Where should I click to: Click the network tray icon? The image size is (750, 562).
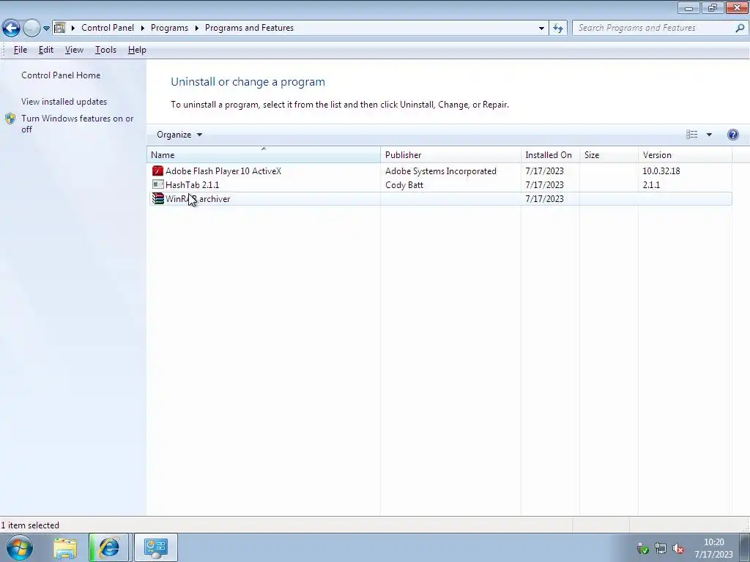[661, 549]
